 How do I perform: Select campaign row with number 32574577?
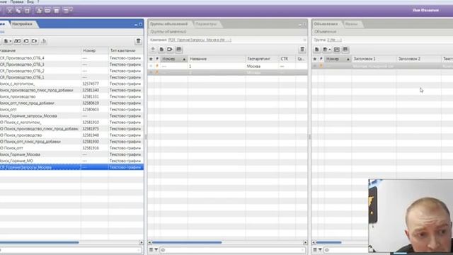[x=71, y=84]
